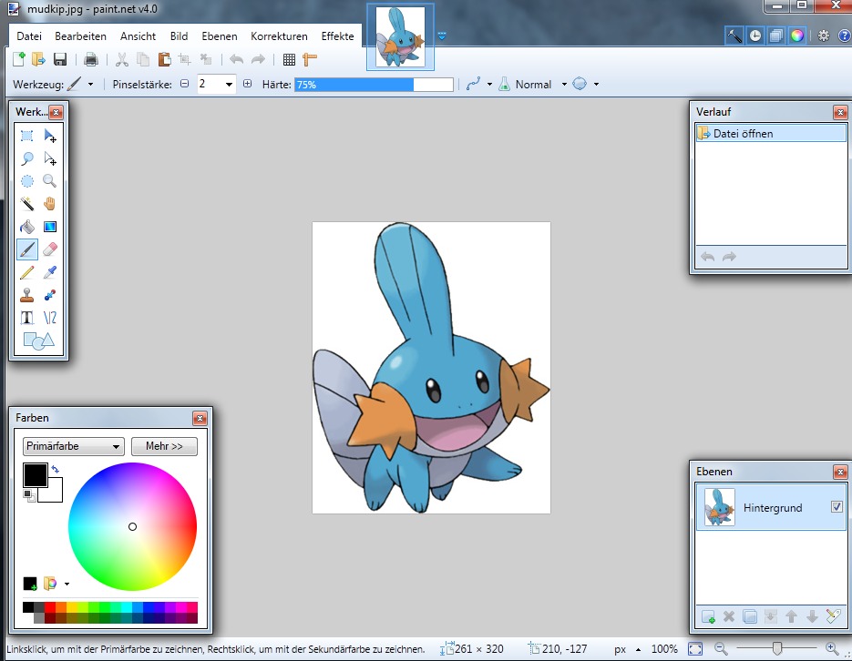This screenshot has height=661, width=852.
Task: Open the selection clipping mode dropdown
Action: (x=596, y=84)
